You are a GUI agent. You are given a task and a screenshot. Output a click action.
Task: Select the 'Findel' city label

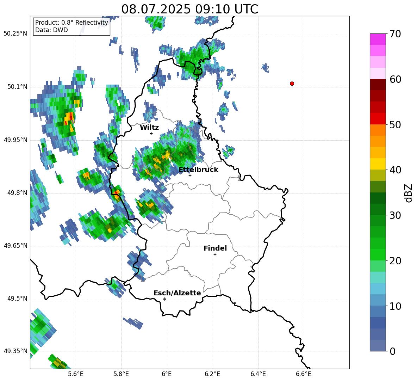[x=215, y=248]
